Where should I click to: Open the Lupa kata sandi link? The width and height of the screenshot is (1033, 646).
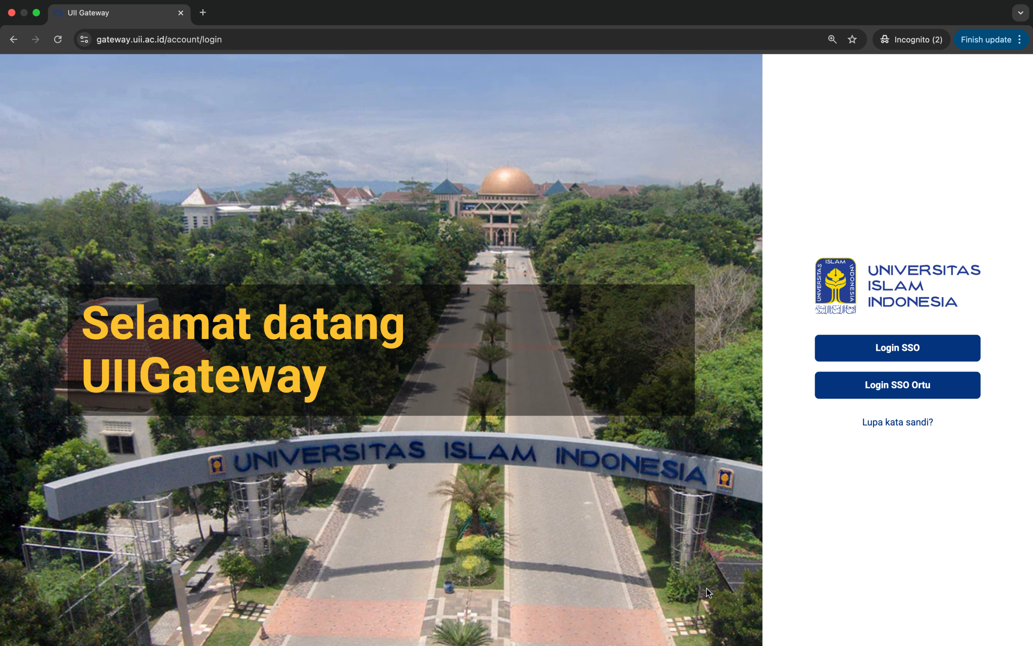pyautogui.click(x=897, y=422)
